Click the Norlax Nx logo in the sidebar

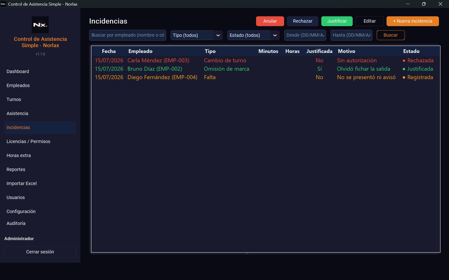click(40, 25)
